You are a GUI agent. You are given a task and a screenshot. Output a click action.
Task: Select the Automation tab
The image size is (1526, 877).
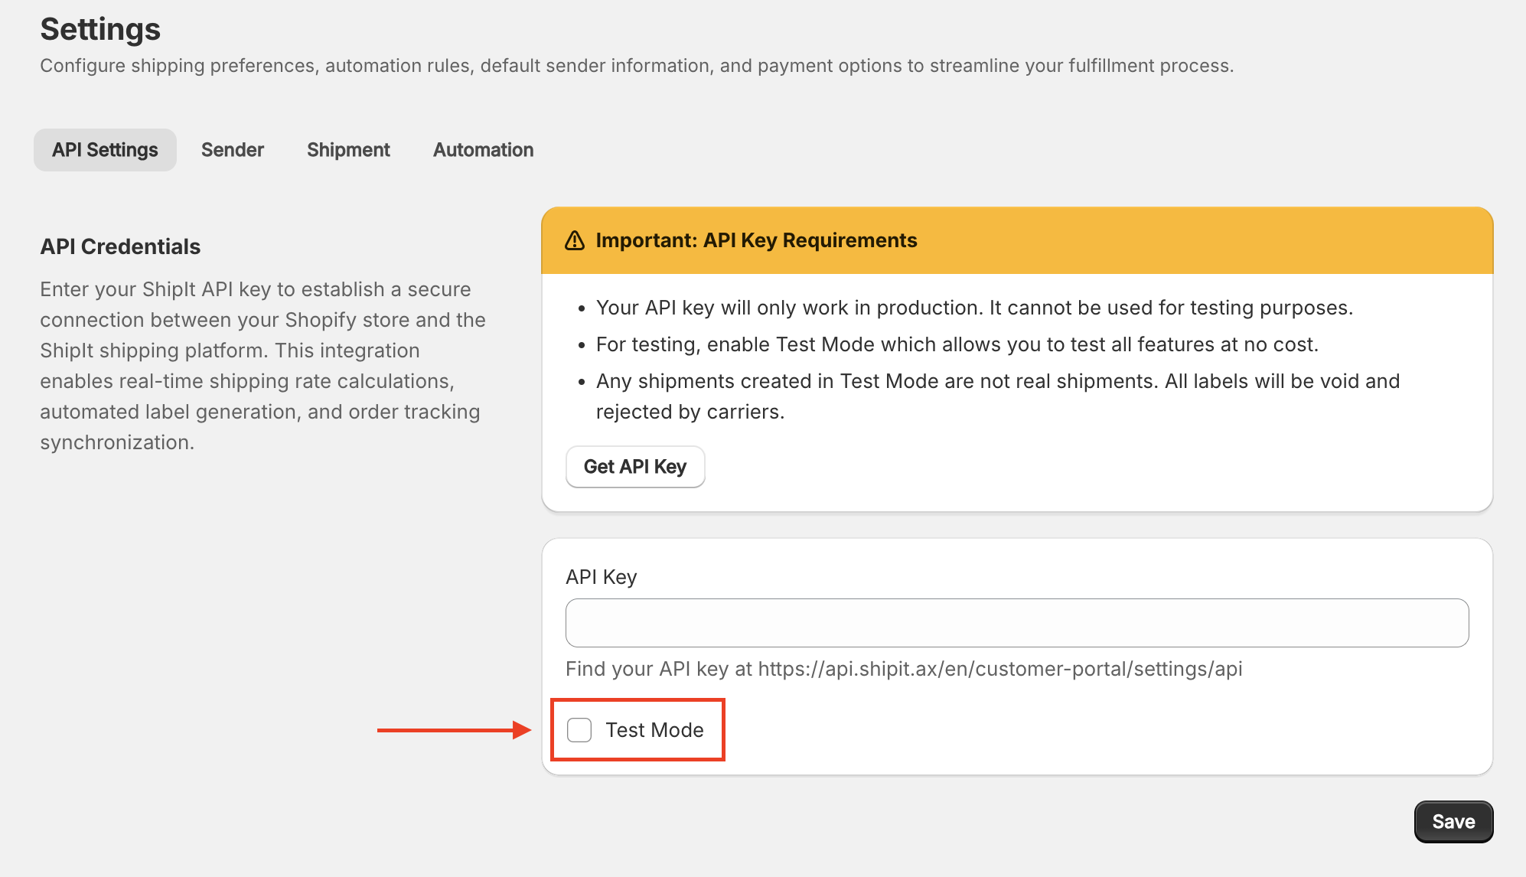tap(483, 150)
